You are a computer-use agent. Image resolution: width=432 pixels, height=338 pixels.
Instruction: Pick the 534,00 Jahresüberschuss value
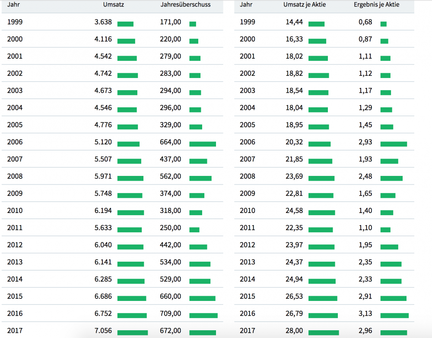(171, 262)
